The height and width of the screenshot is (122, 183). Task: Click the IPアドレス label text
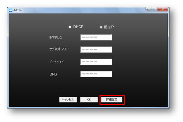coord(56,37)
